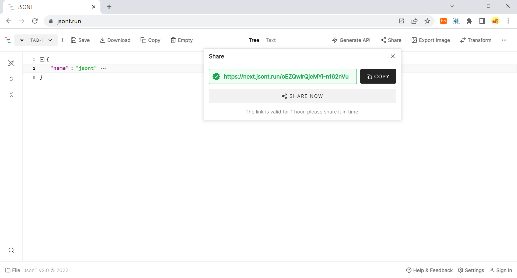Open the format/clean tool in left sidebar
The image size is (517, 278).
[x=11, y=63]
